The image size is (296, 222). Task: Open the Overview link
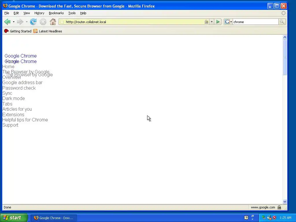click(x=12, y=77)
